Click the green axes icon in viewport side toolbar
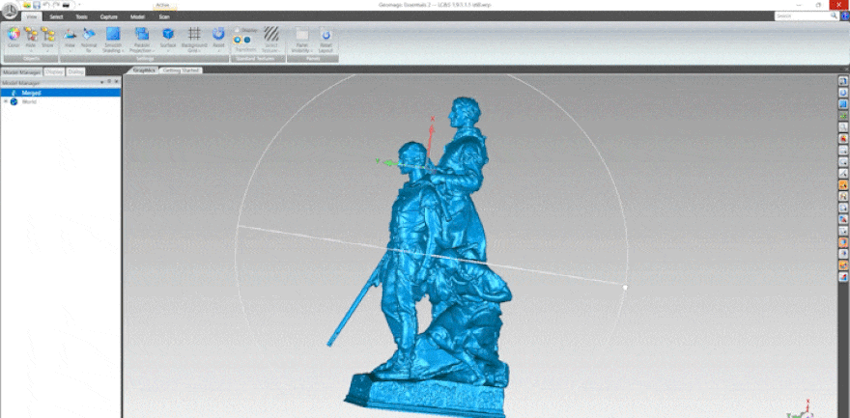The height and width of the screenshot is (418, 850). (843, 116)
